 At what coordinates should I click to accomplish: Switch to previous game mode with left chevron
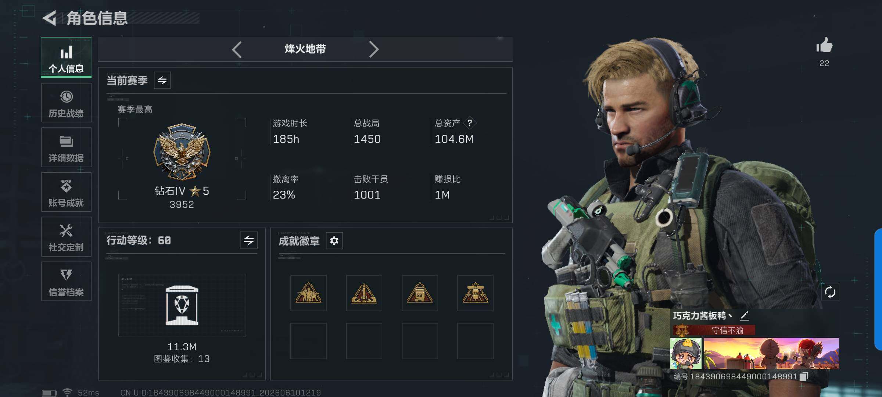(x=237, y=49)
